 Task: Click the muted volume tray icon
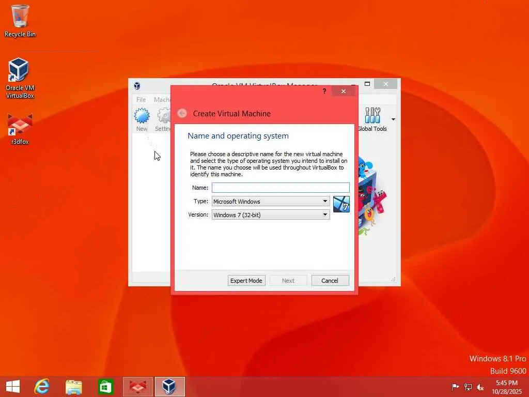point(480,387)
